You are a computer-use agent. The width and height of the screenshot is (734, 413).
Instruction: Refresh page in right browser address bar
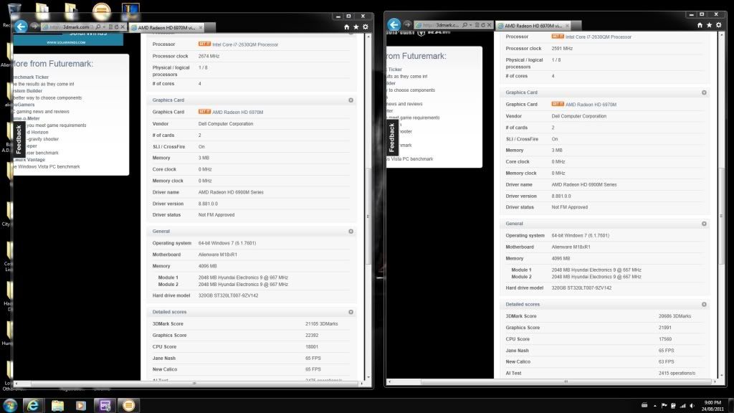[x=483, y=25]
